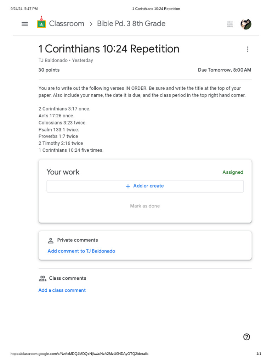This screenshot has width=272, height=363.
Task: Open the main hamburger menu
Action: click(x=24, y=24)
